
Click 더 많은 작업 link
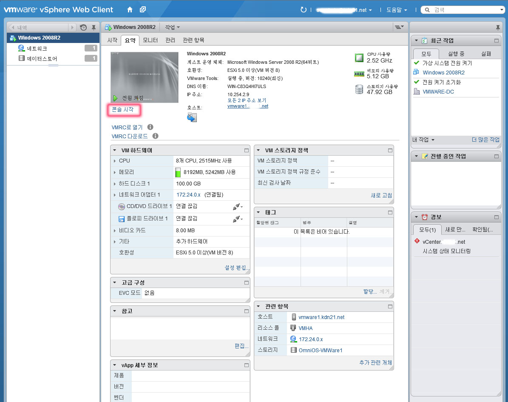click(x=485, y=140)
